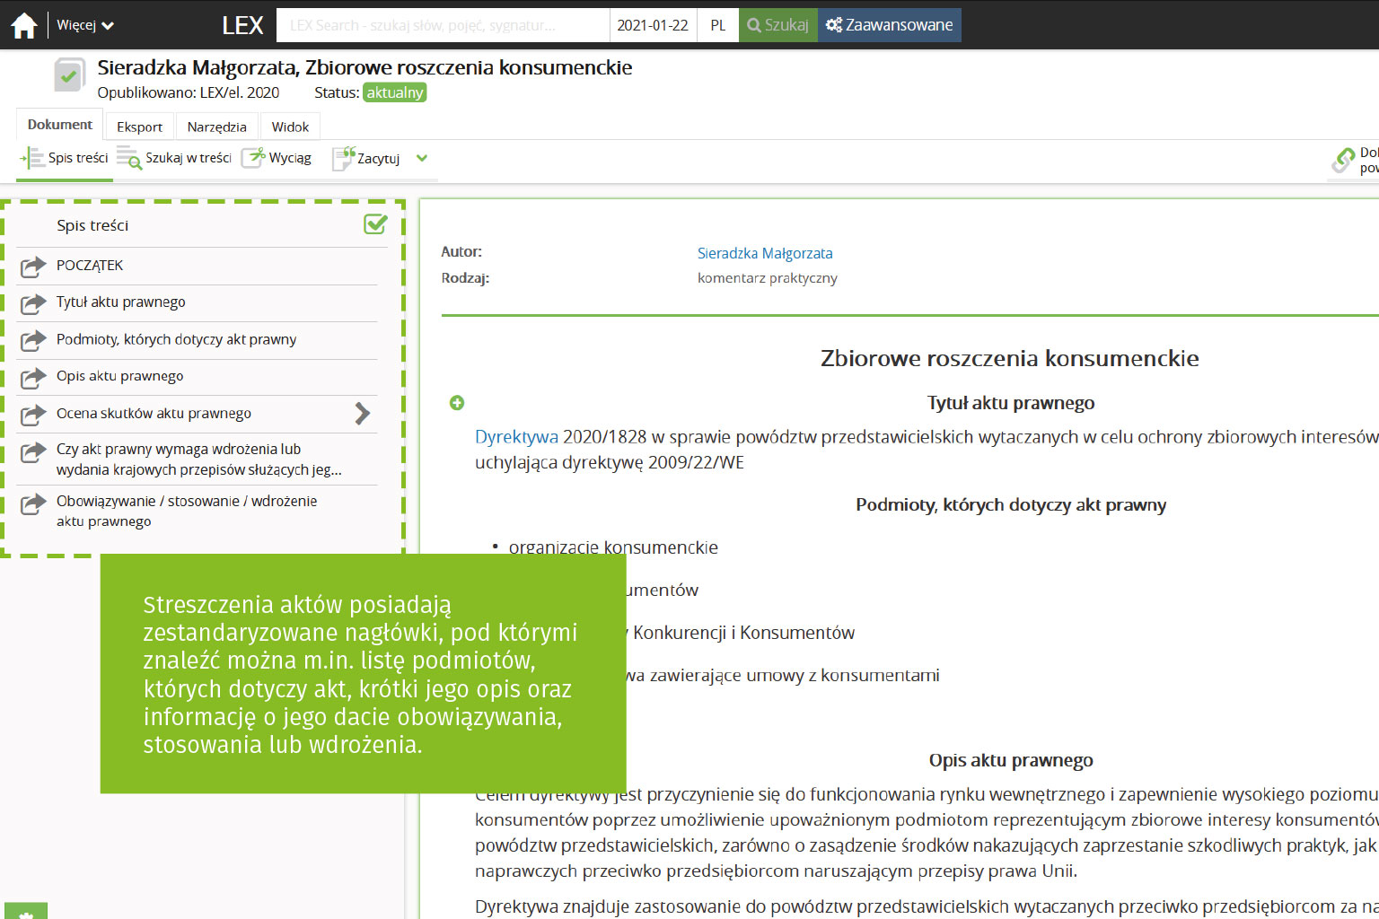Switch to the Narzędzia tab

click(x=216, y=127)
